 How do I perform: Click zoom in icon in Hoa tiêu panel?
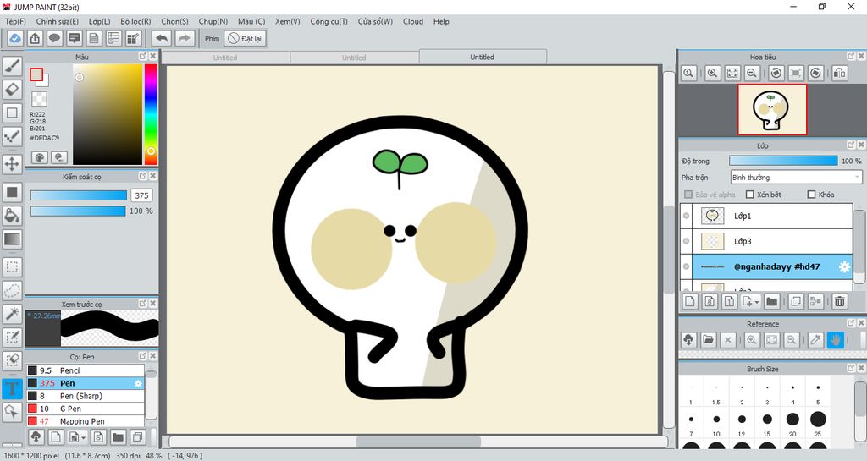(x=712, y=73)
